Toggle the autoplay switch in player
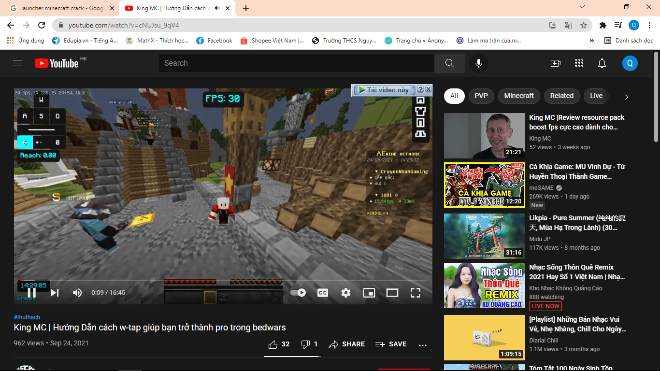This screenshot has width=660, height=371. pyautogui.click(x=298, y=293)
